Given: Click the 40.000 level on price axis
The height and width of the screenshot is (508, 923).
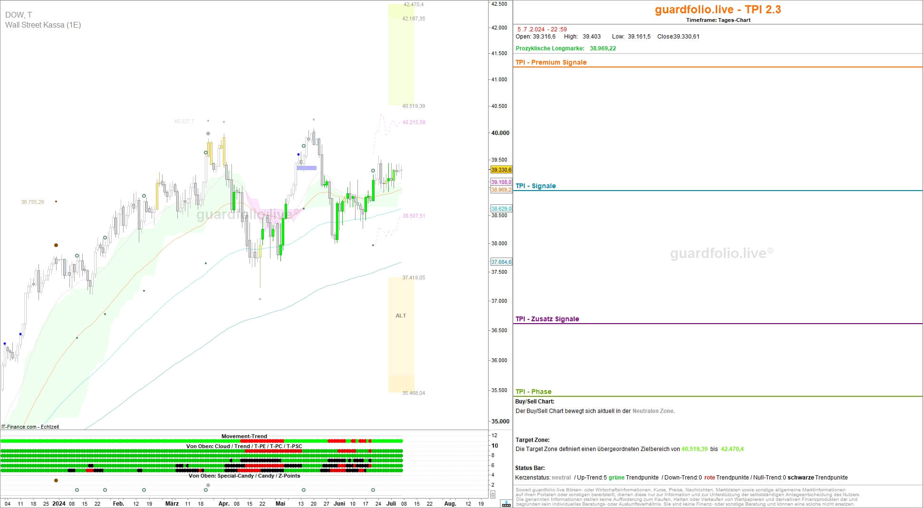Looking at the screenshot, I should click(x=500, y=133).
